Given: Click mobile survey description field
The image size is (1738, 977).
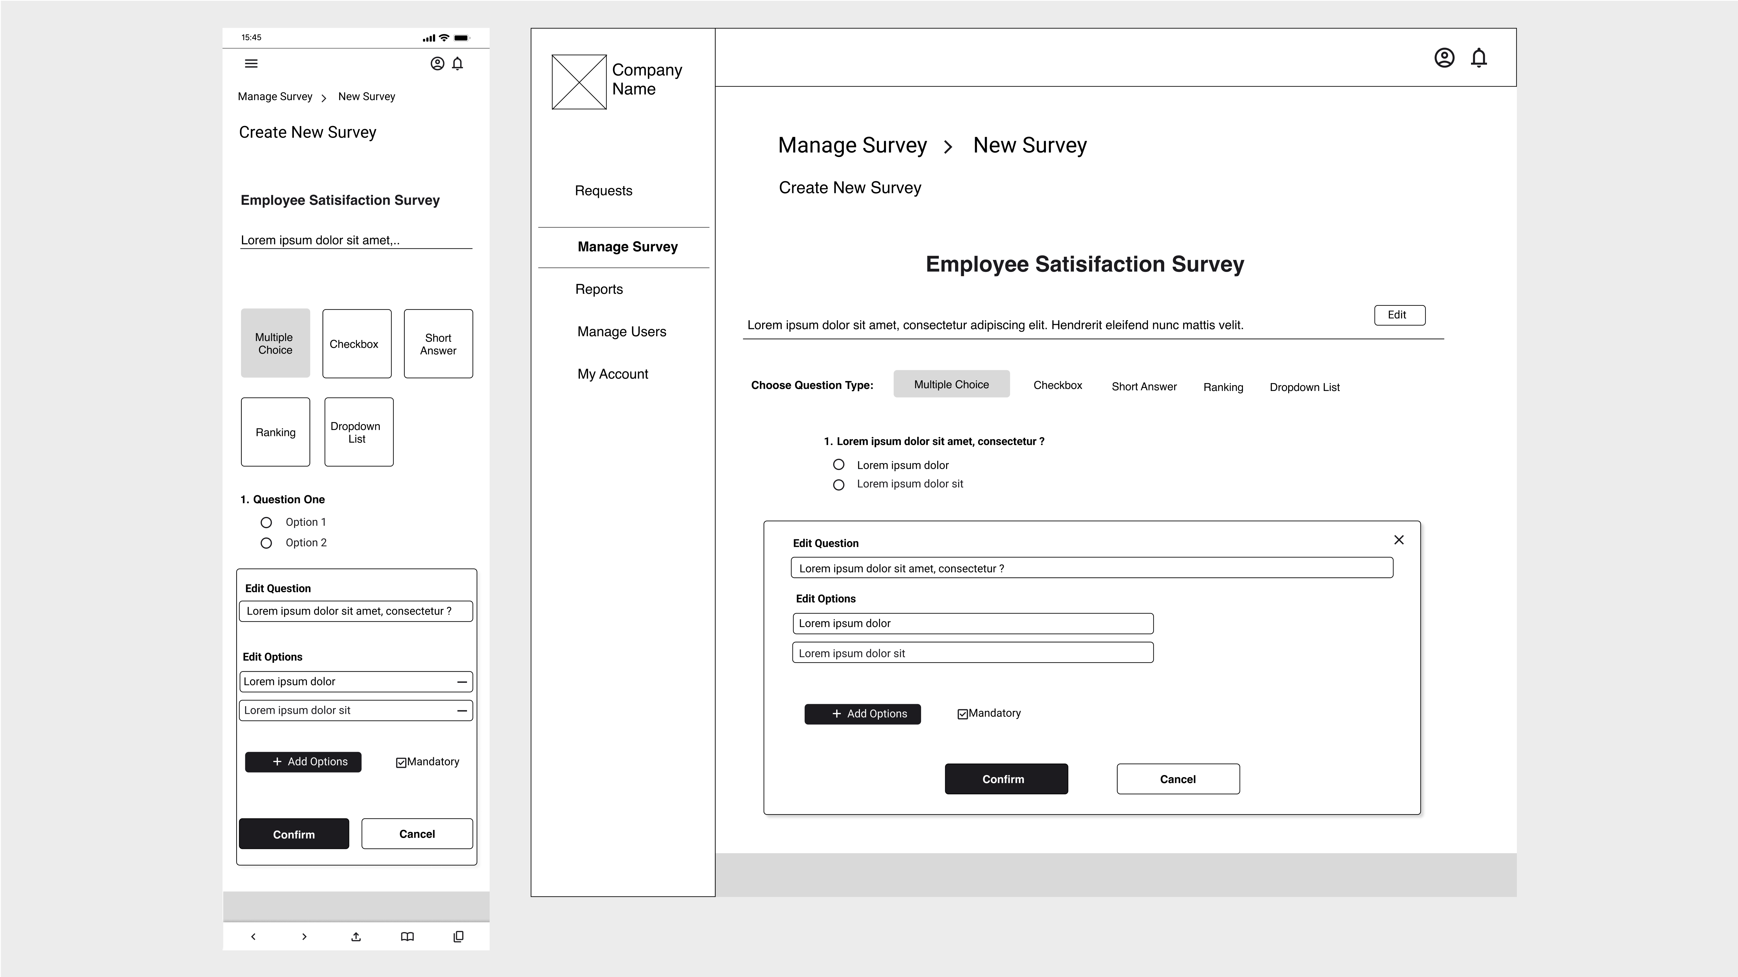Looking at the screenshot, I should click(x=356, y=241).
